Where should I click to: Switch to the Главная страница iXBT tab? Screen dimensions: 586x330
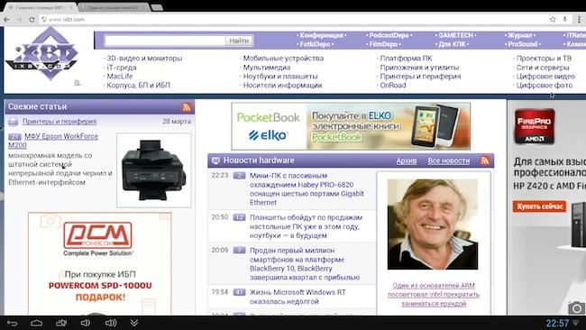click(40, 7)
